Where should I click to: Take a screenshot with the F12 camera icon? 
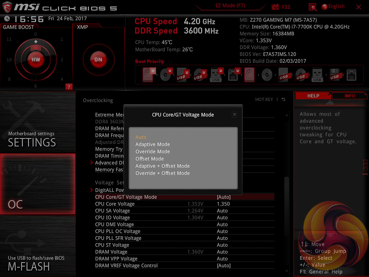(275, 7)
